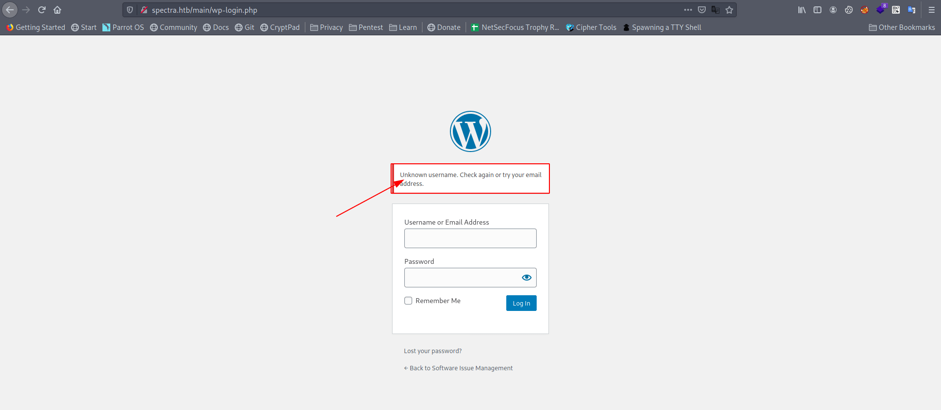This screenshot has width=941, height=410.
Task: Open the Spawning a TTY Shell bookmark
Action: [x=662, y=27]
